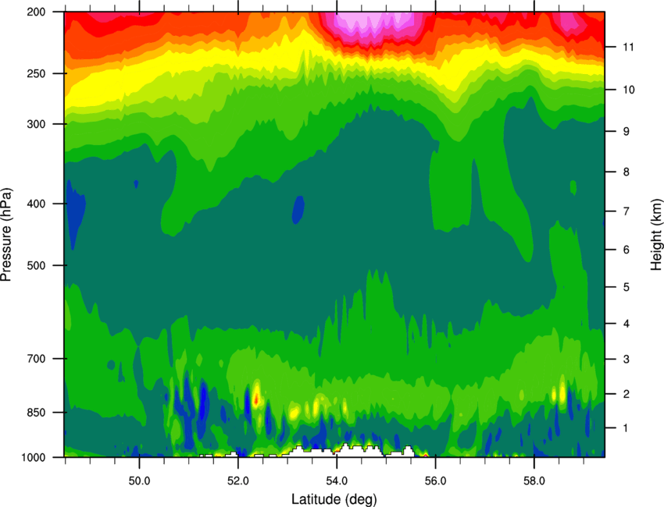Screen dimensions: 664x507
Task: Click the 500 pressure tick label
Action: (x=36, y=265)
